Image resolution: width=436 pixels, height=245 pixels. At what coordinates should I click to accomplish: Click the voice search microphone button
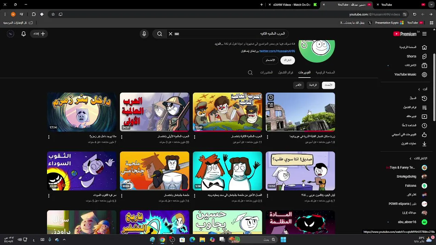tap(144, 34)
